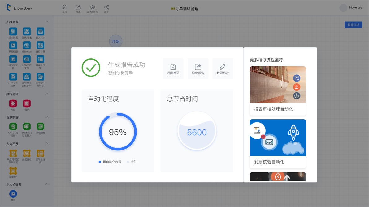Collapse the 执行逻辑 section

click(47, 94)
